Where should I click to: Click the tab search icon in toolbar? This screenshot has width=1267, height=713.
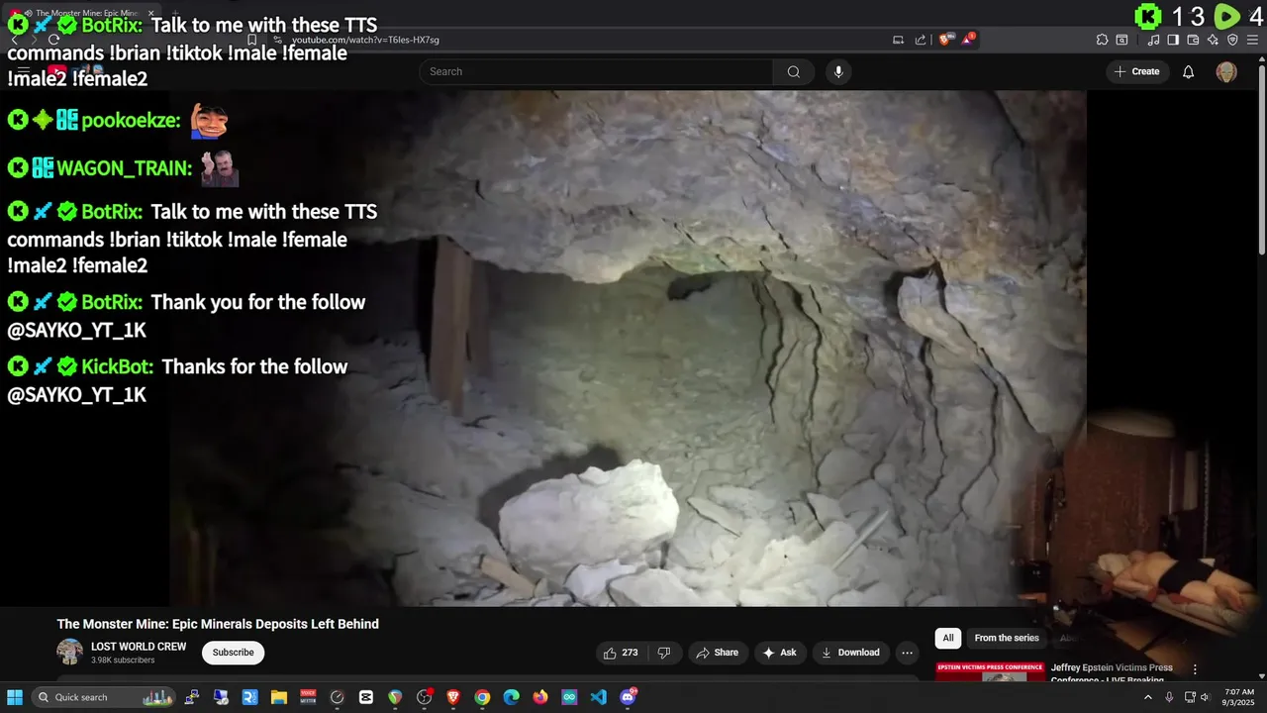pos(1121,40)
